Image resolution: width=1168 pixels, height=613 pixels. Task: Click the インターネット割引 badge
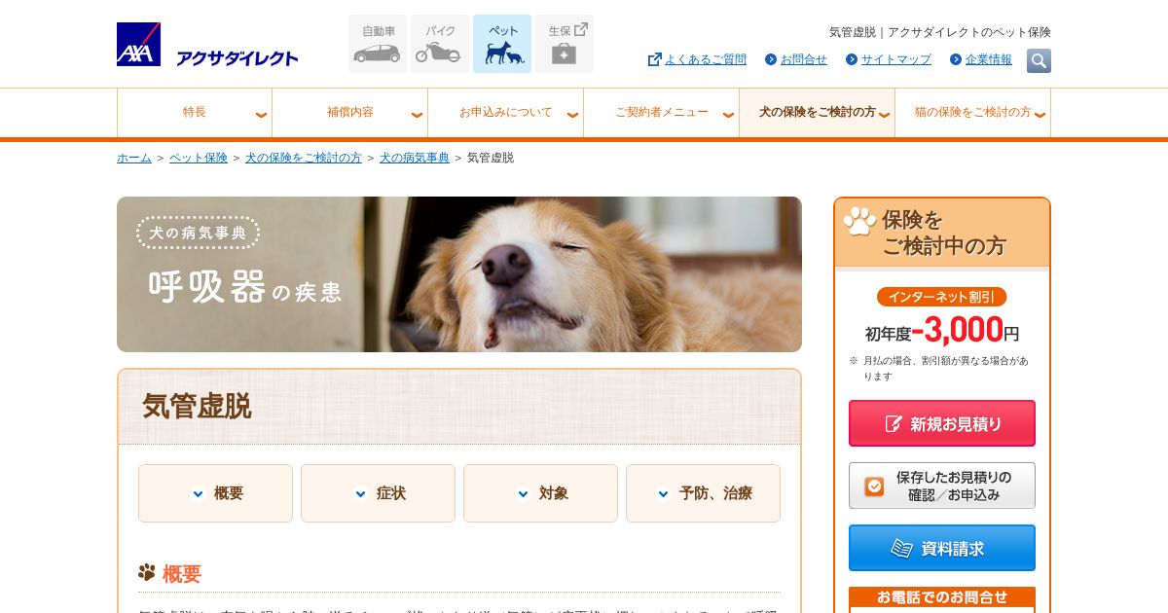pos(942,297)
